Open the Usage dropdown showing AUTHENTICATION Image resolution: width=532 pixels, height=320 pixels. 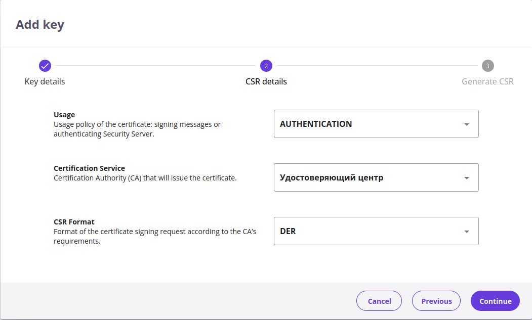(370, 124)
